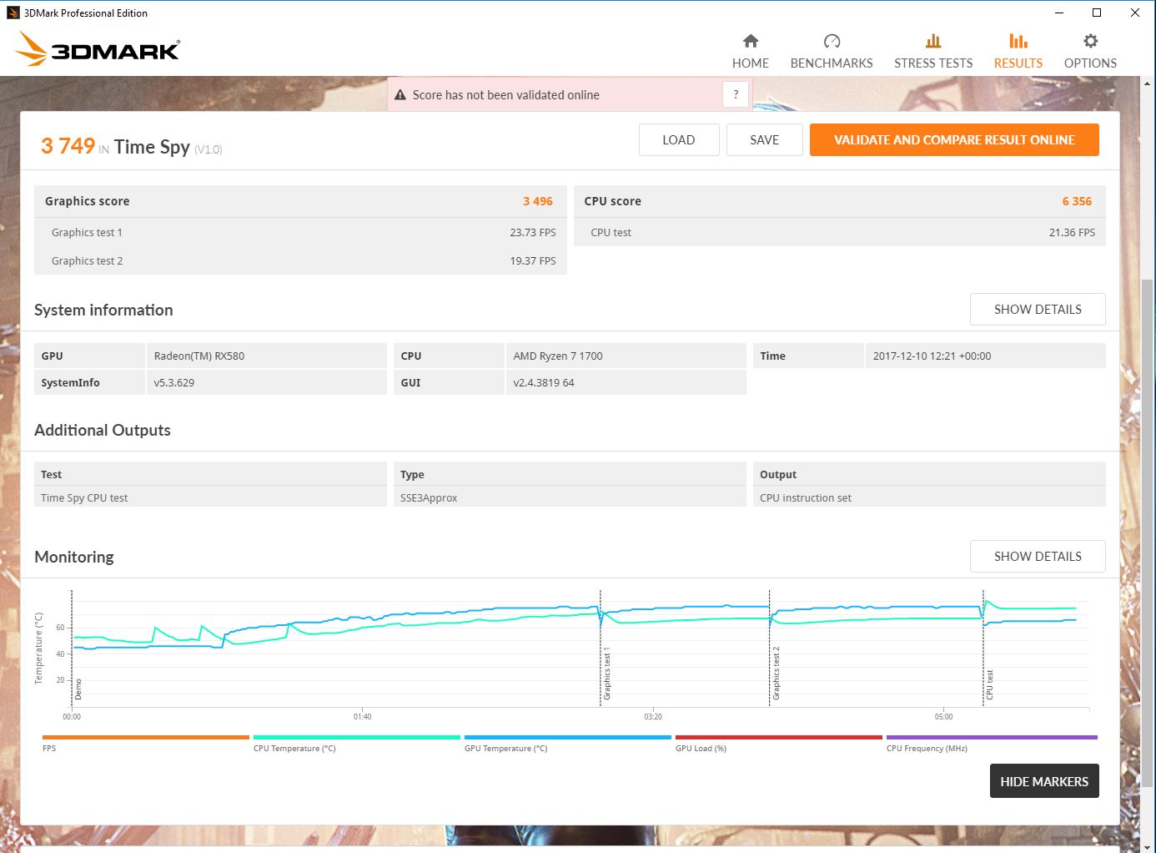This screenshot has height=853, width=1156.
Task: Click the warning triangle icon in the validation banner
Action: pos(400,95)
